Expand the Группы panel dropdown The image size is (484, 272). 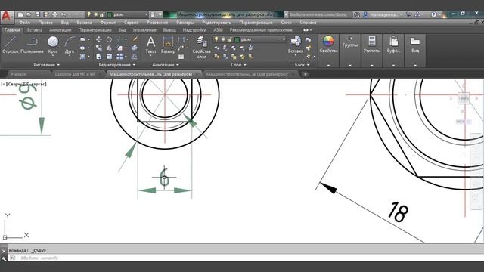coord(350,66)
